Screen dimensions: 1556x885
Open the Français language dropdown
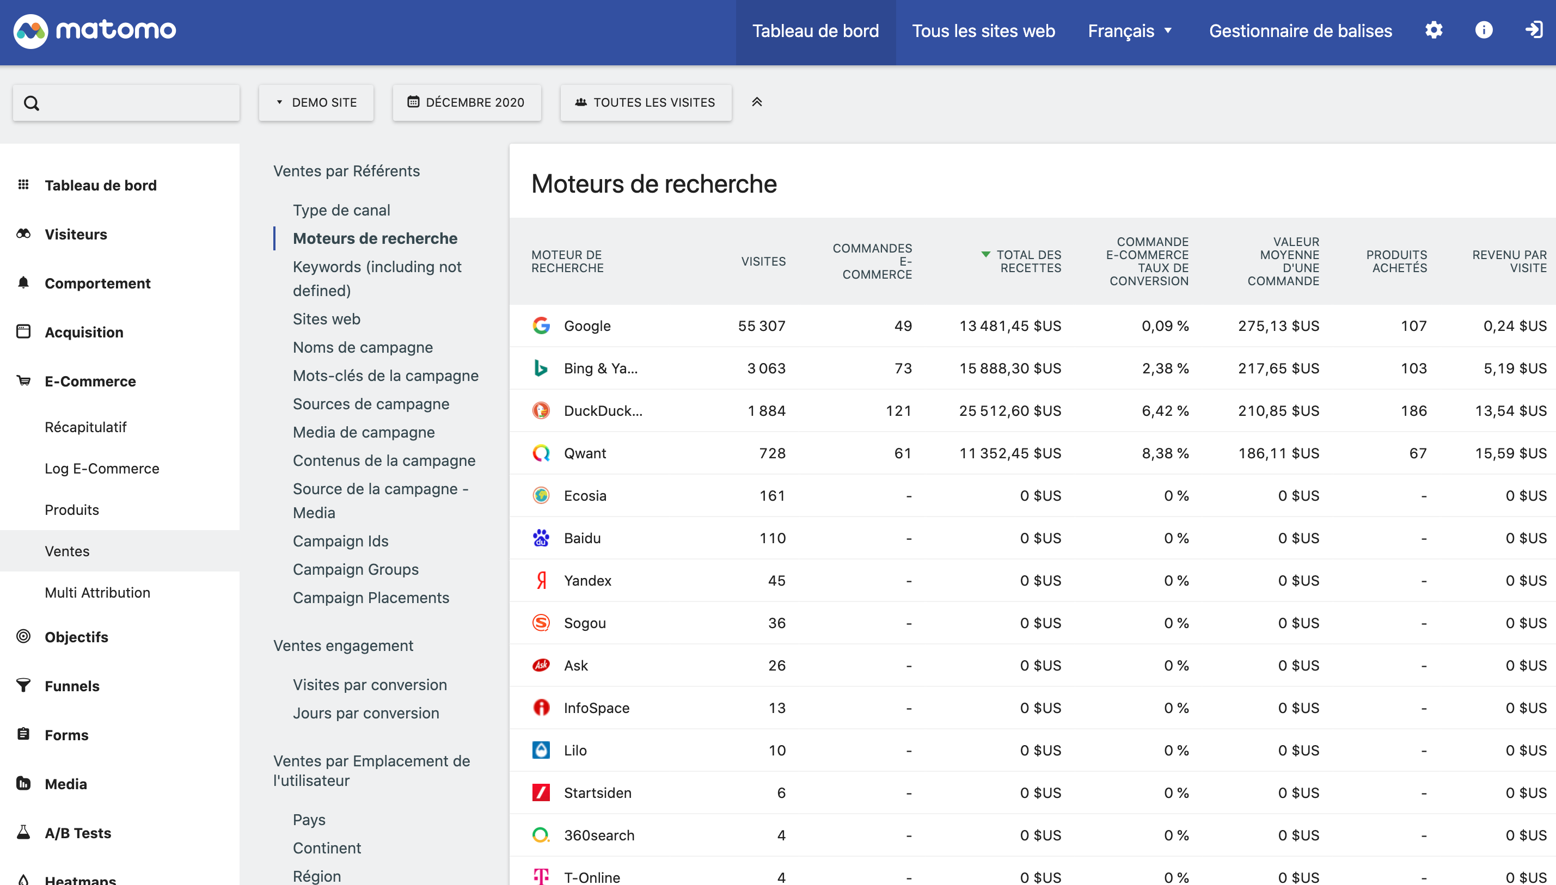(x=1131, y=31)
